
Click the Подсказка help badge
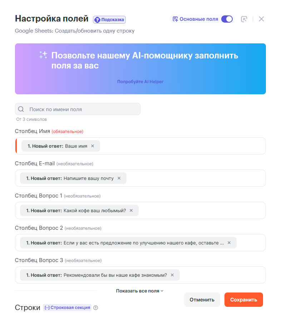coord(109,20)
